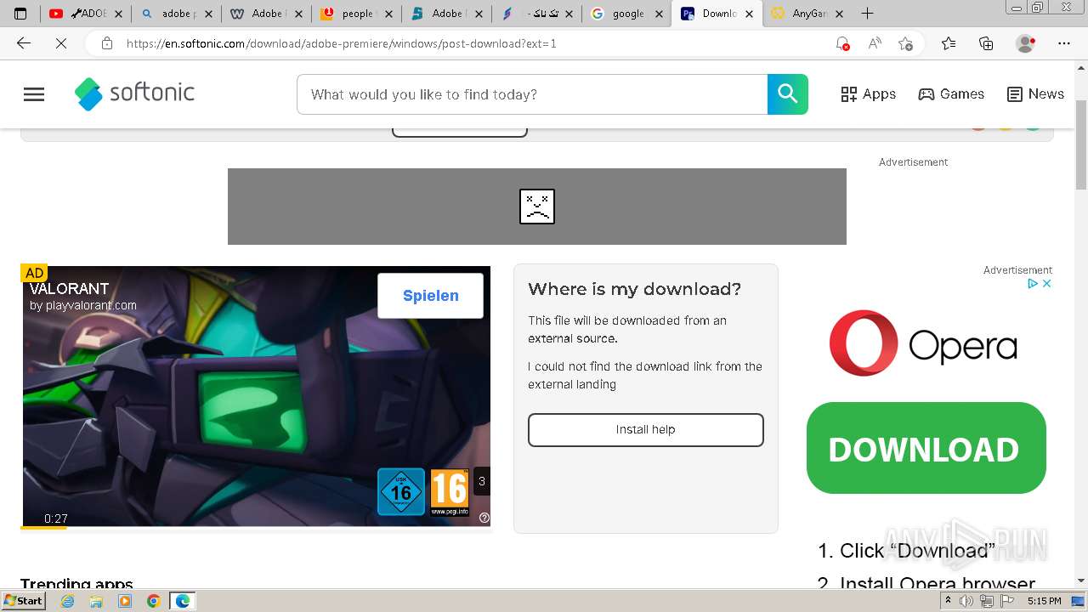Open a new tab

click(x=867, y=14)
